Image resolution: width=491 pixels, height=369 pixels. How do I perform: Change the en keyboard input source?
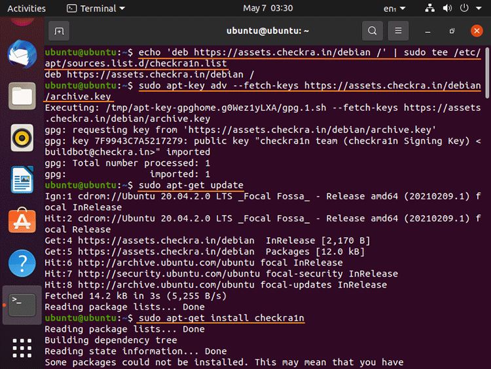coord(394,9)
